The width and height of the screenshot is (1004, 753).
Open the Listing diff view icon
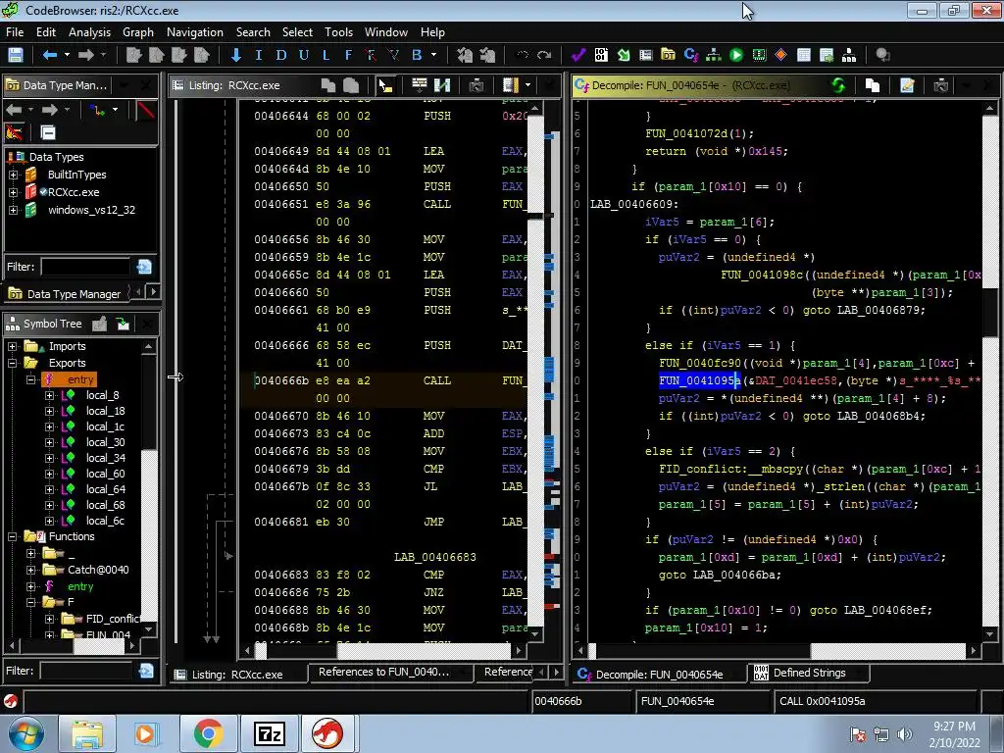[x=442, y=85]
